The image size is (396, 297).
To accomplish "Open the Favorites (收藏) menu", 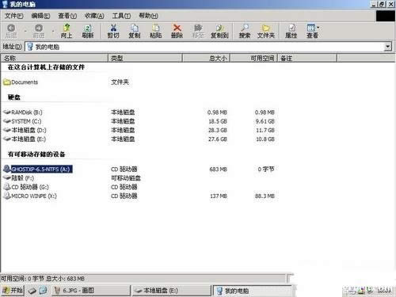I will (x=94, y=16).
